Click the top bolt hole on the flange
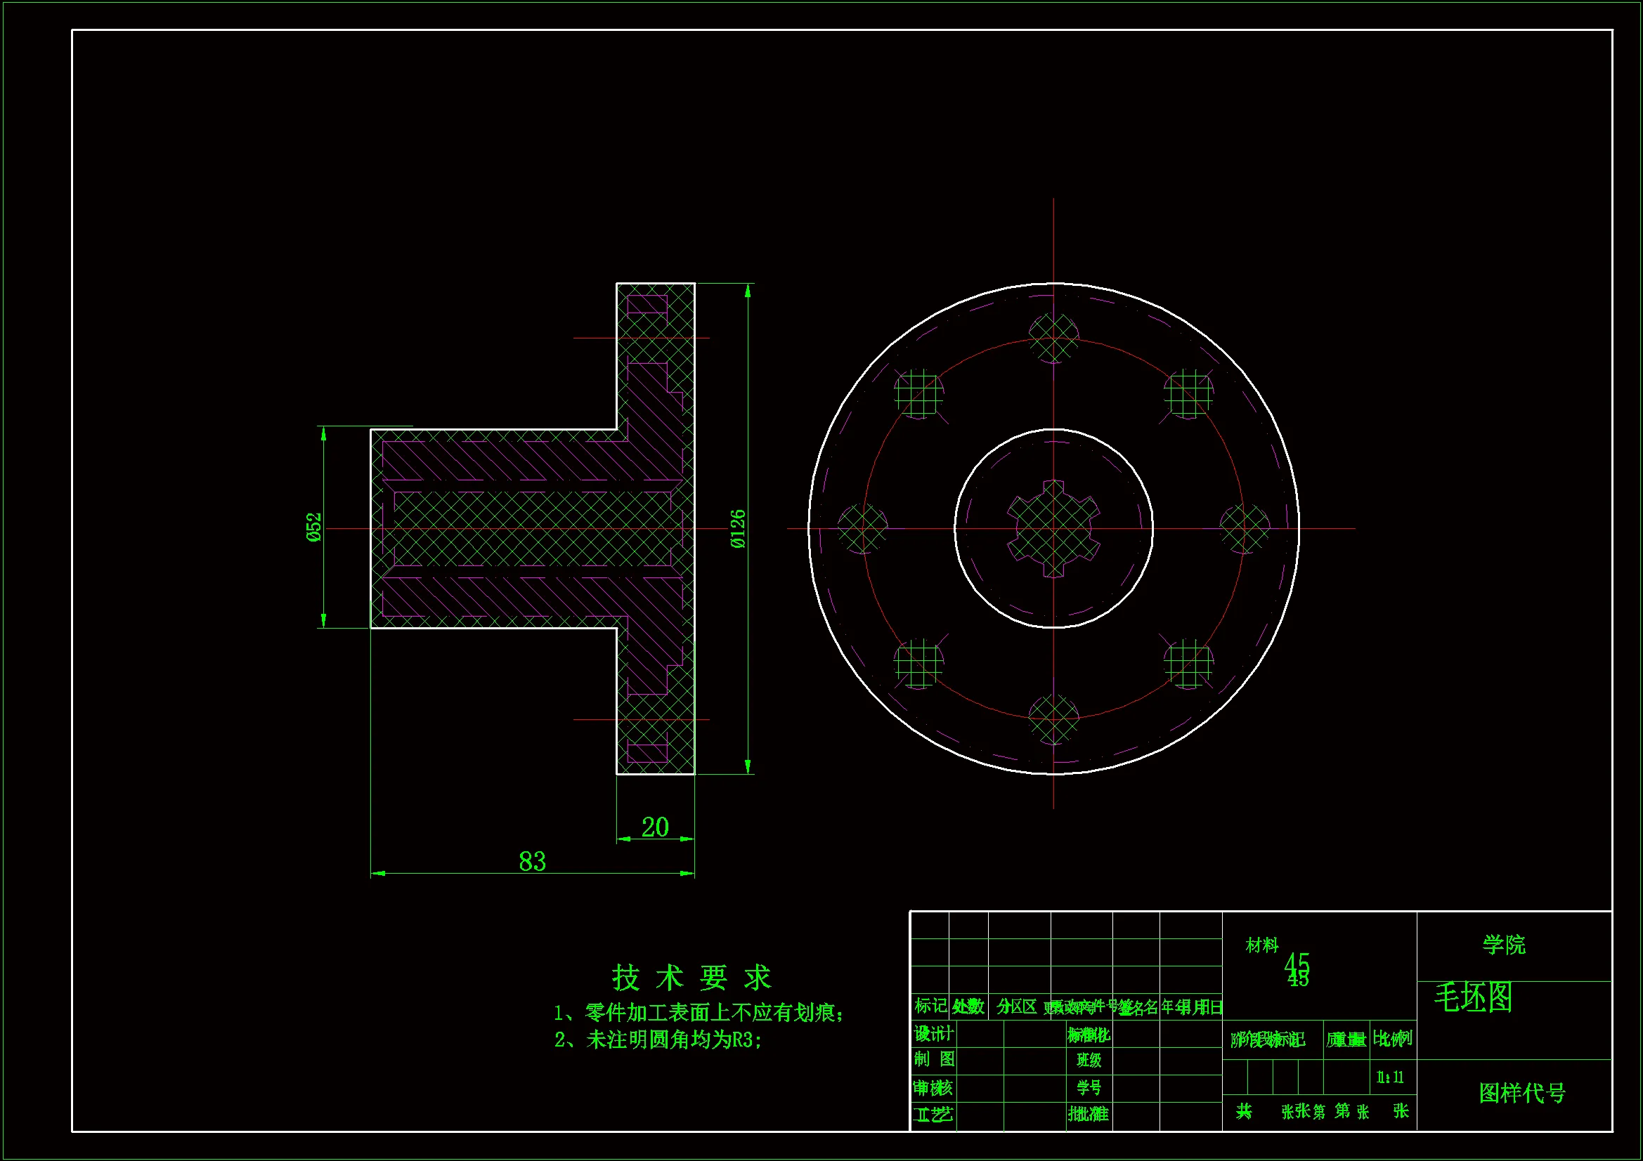This screenshot has width=1643, height=1161. click(1053, 338)
